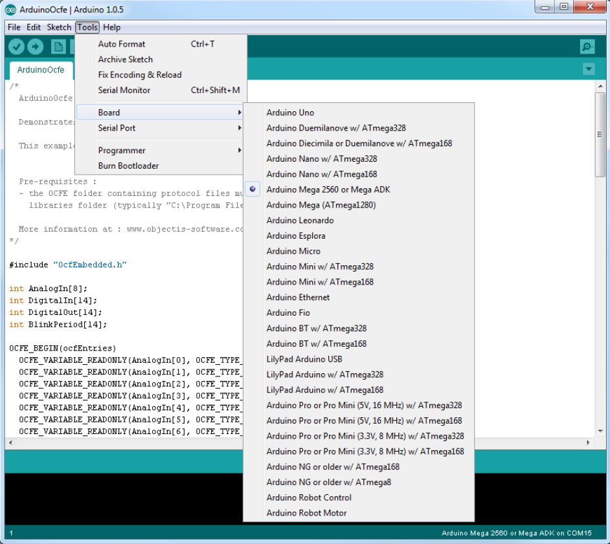
Task: Select Arduino NG or older w/ ATmega168
Action: point(358,466)
